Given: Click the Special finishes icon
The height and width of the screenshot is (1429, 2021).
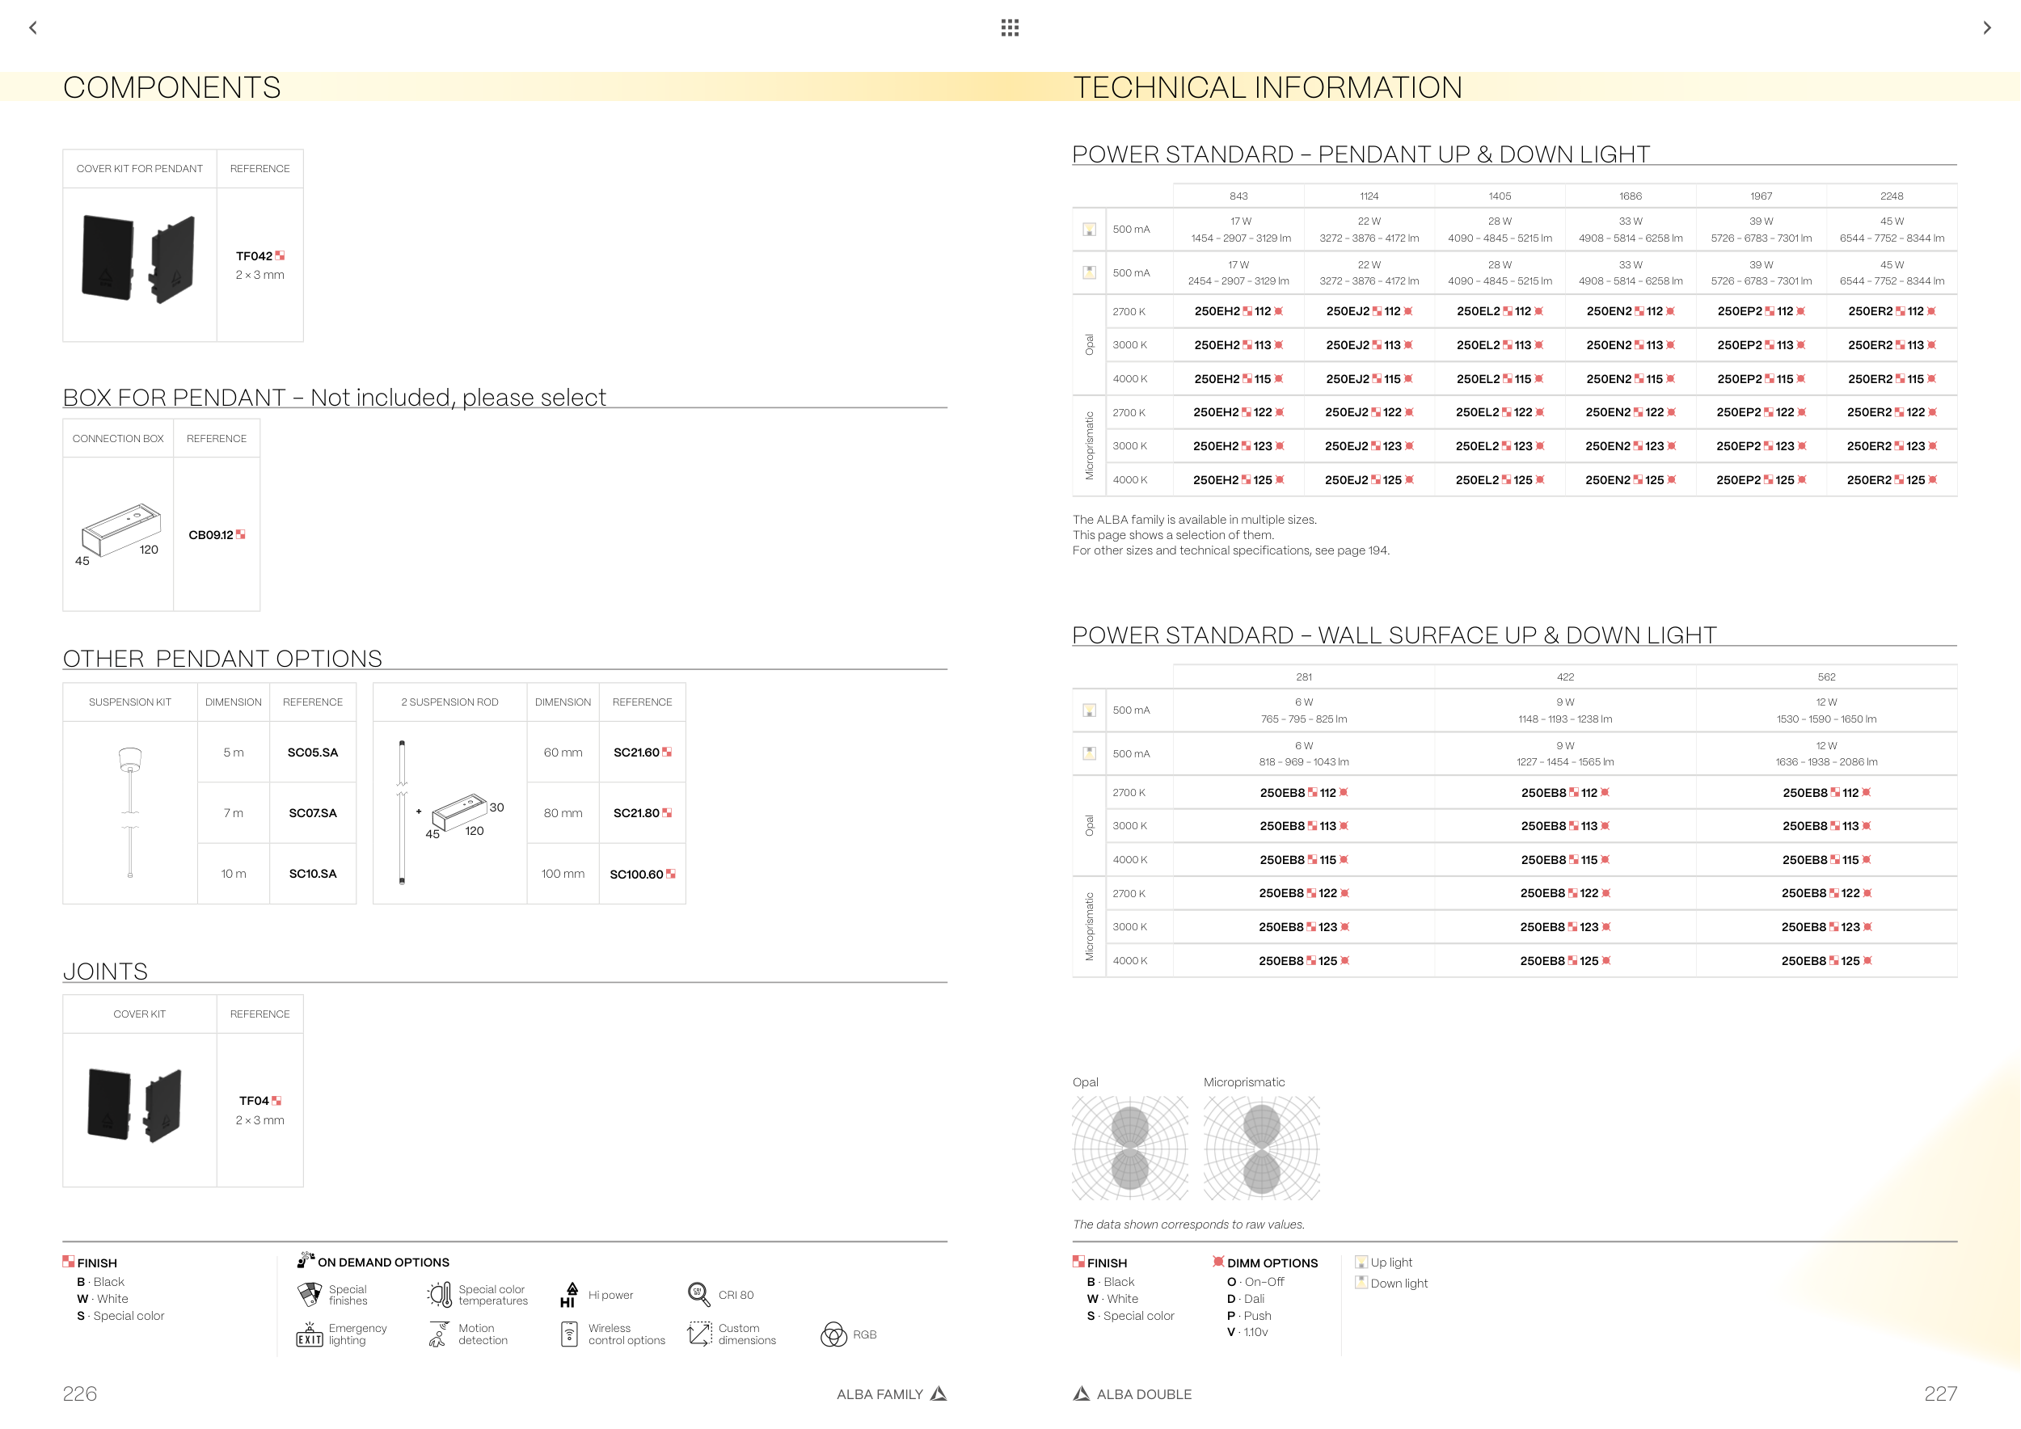Looking at the screenshot, I should click(x=310, y=1294).
